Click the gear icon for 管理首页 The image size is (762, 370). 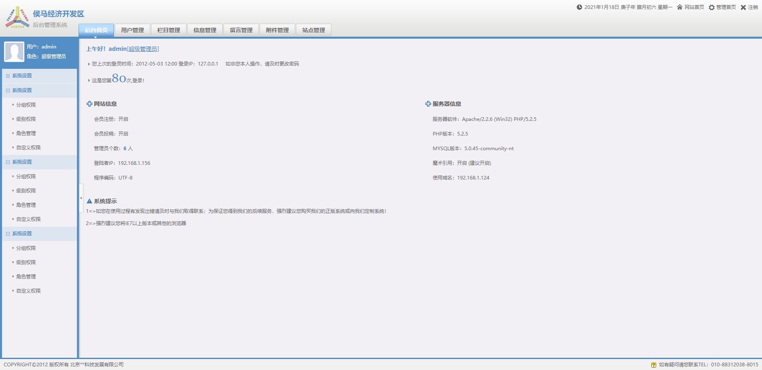[x=712, y=7]
